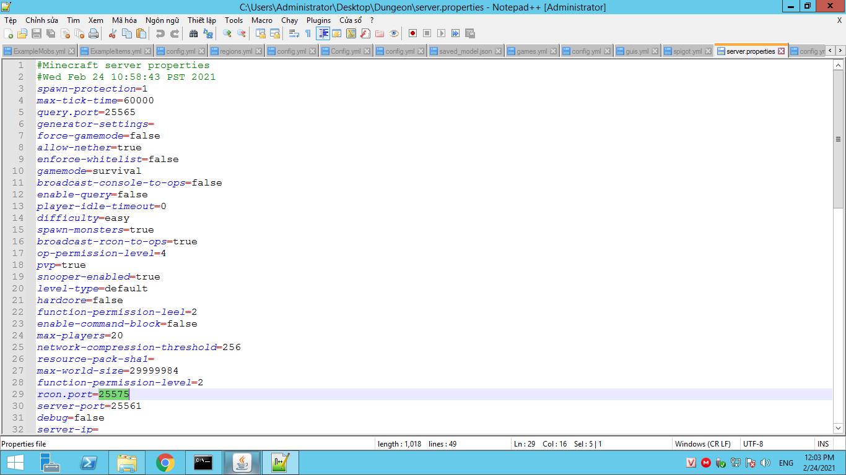Click the ENG language indicator
The width and height of the screenshot is (846, 475).
pos(786,463)
